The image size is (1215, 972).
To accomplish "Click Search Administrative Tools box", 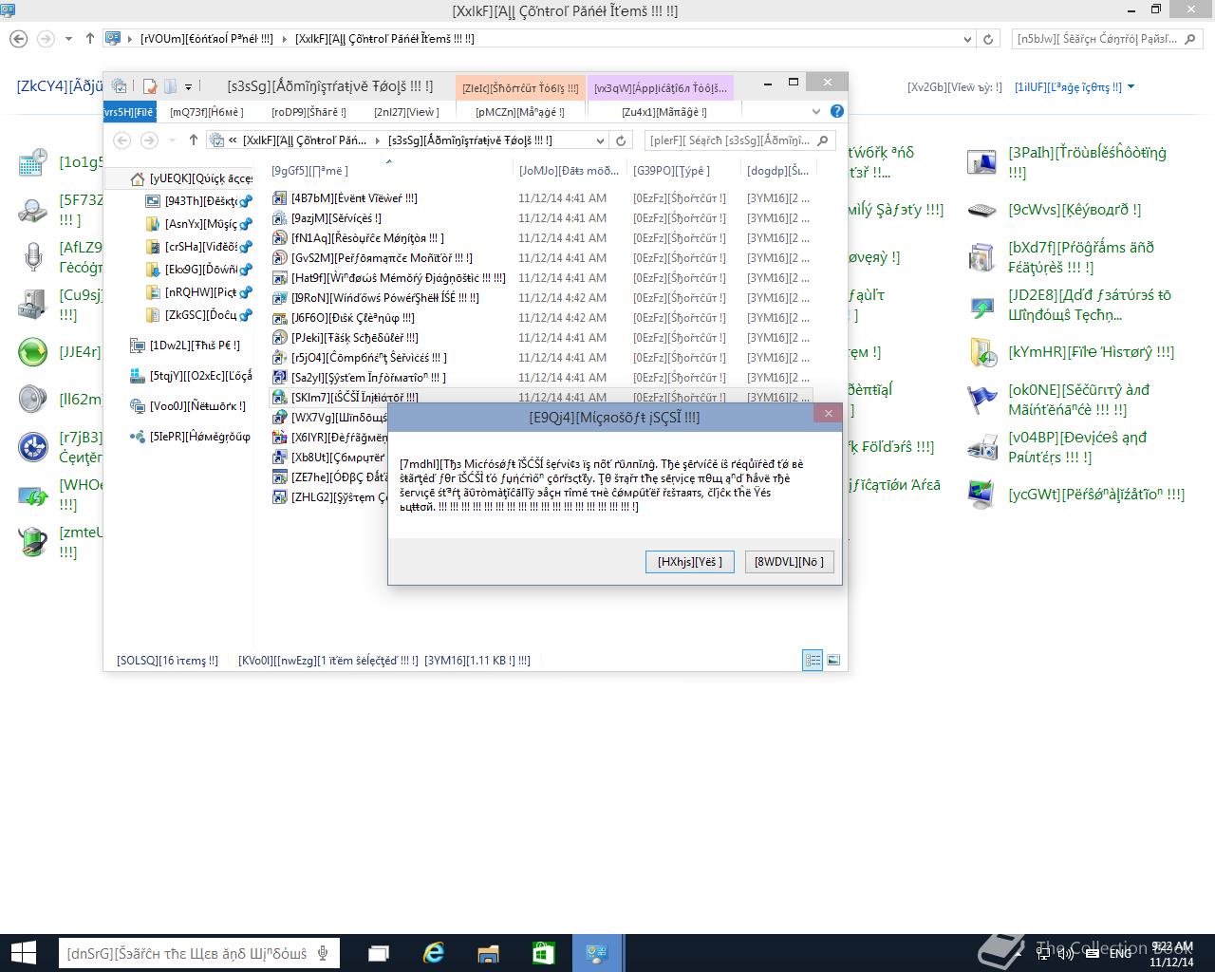I will click(x=738, y=140).
